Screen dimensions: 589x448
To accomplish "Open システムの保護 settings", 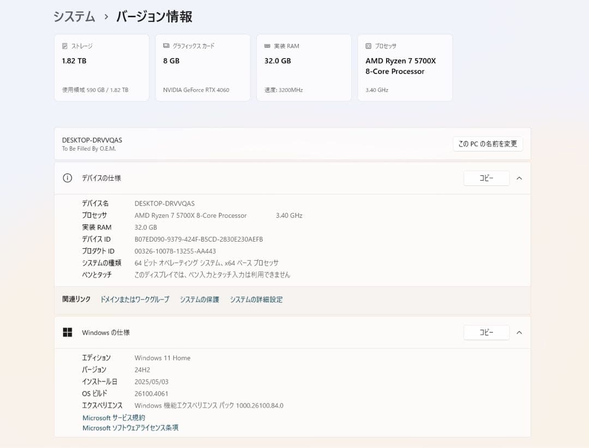I will click(199, 299).
